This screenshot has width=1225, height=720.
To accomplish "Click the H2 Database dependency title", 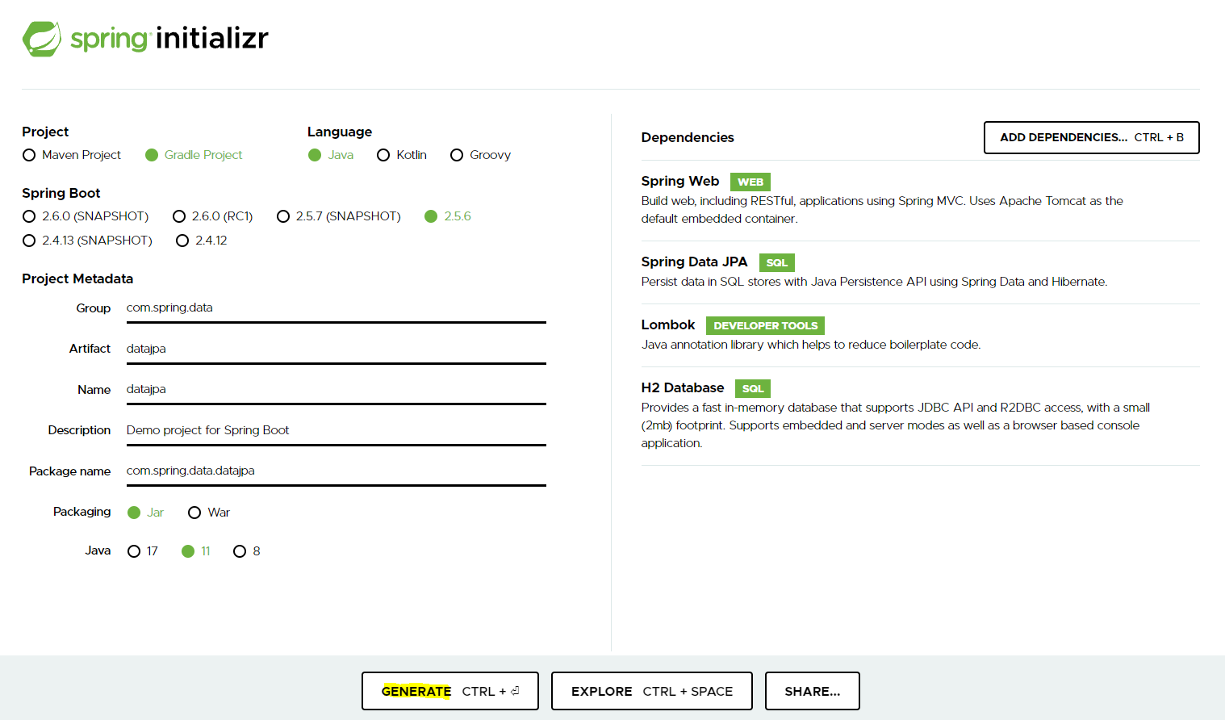I will (x=683, y=388).
